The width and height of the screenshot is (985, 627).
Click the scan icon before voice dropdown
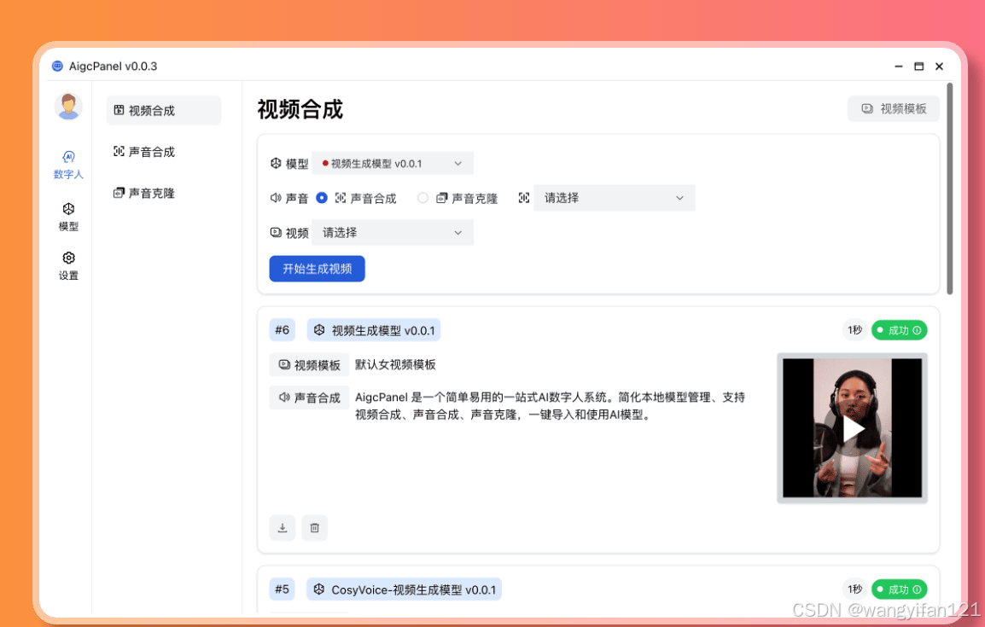pyautogui.click(x=524, y=198)
